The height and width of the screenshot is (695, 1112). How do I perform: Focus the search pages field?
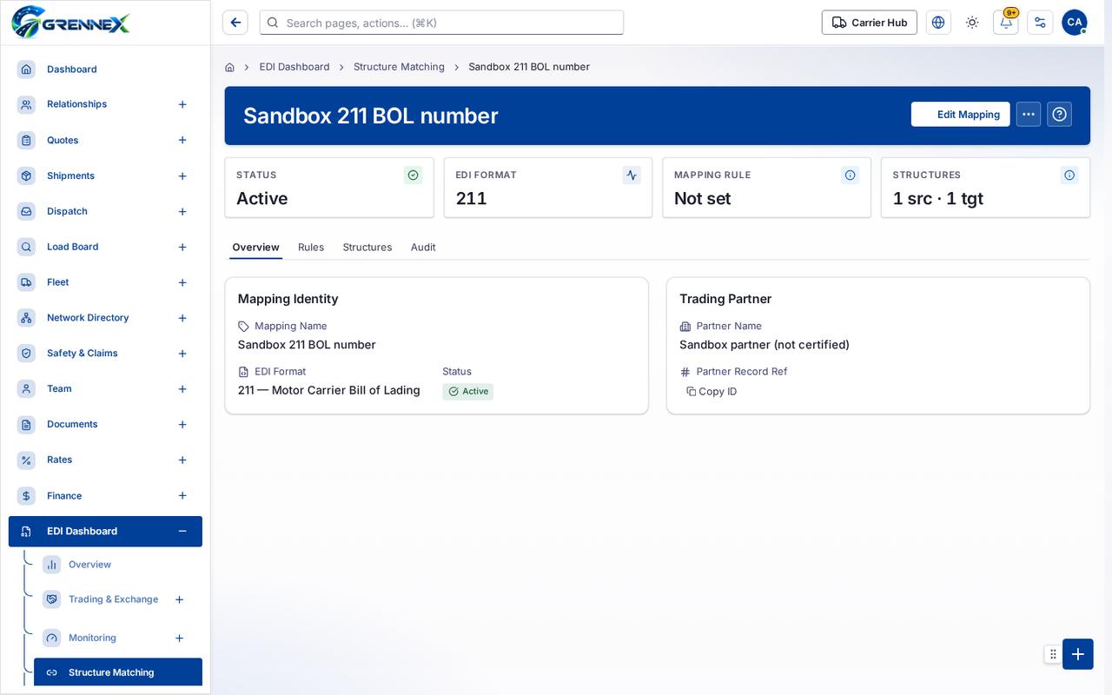[441, 23]
